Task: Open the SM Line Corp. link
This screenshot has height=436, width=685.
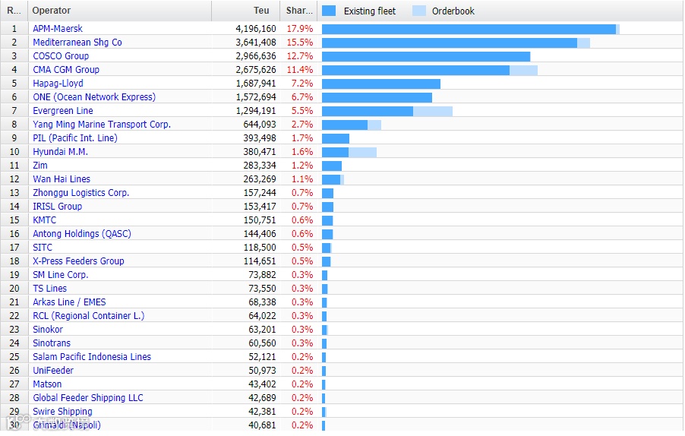Action: tap(61, 275)
